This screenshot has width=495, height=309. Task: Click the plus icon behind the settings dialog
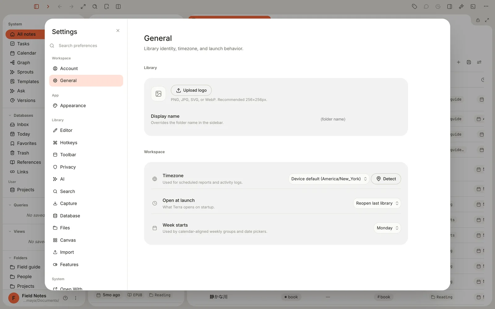[x=458, y=62]
